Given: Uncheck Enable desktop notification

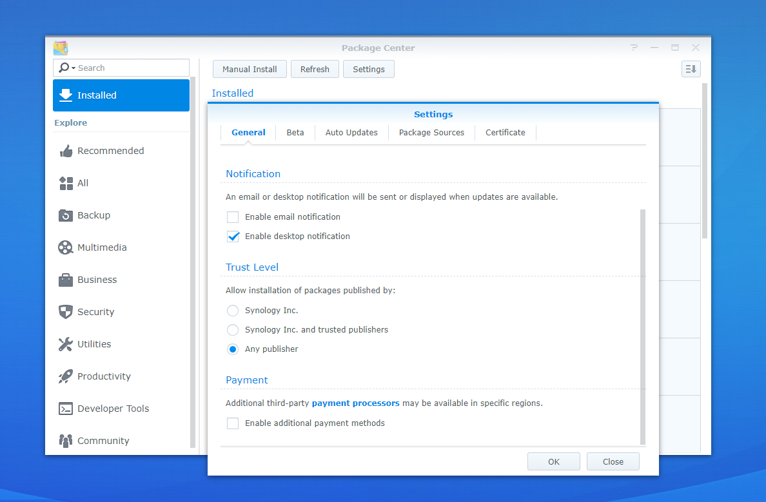Looking at the screenshot, I should click(x=233, y=237).
